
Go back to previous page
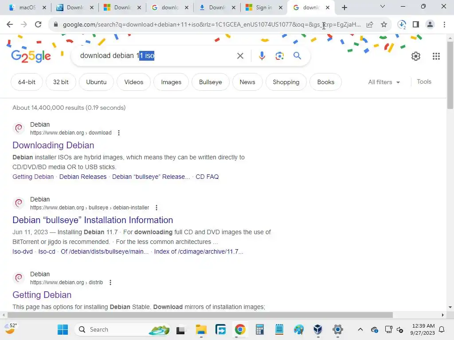pyautogui.click(x=10, y=25)
